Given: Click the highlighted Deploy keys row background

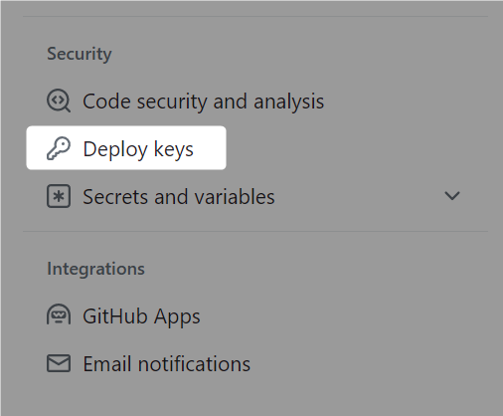Looking at the screenshot, I should [126, 148].
